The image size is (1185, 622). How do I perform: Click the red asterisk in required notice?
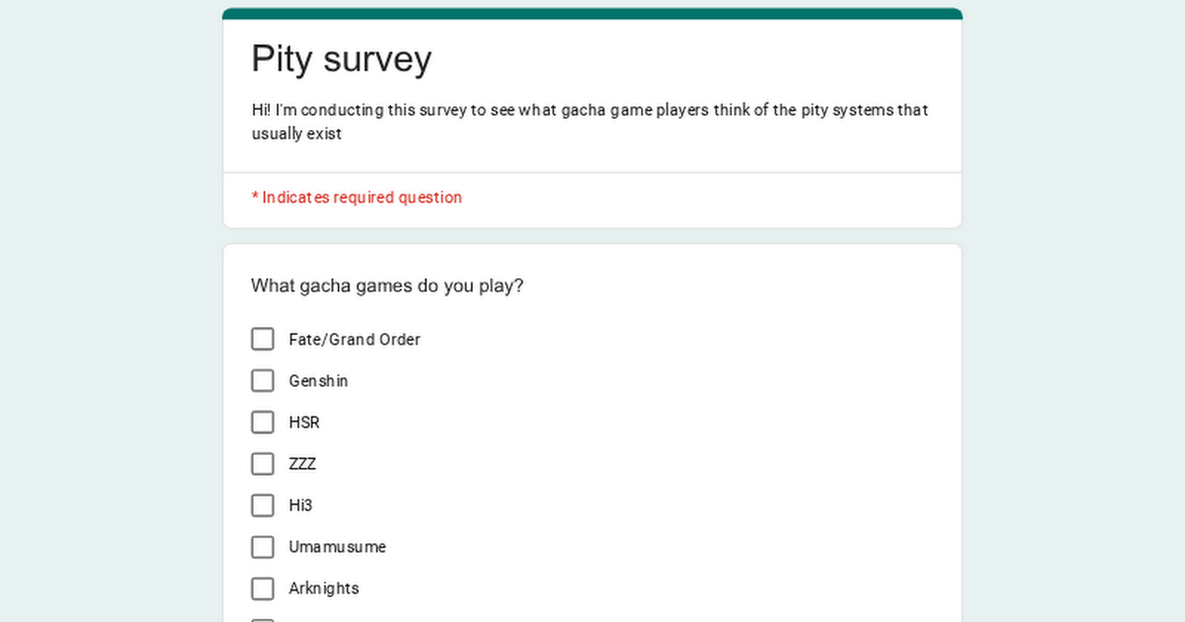coord(255,197)
